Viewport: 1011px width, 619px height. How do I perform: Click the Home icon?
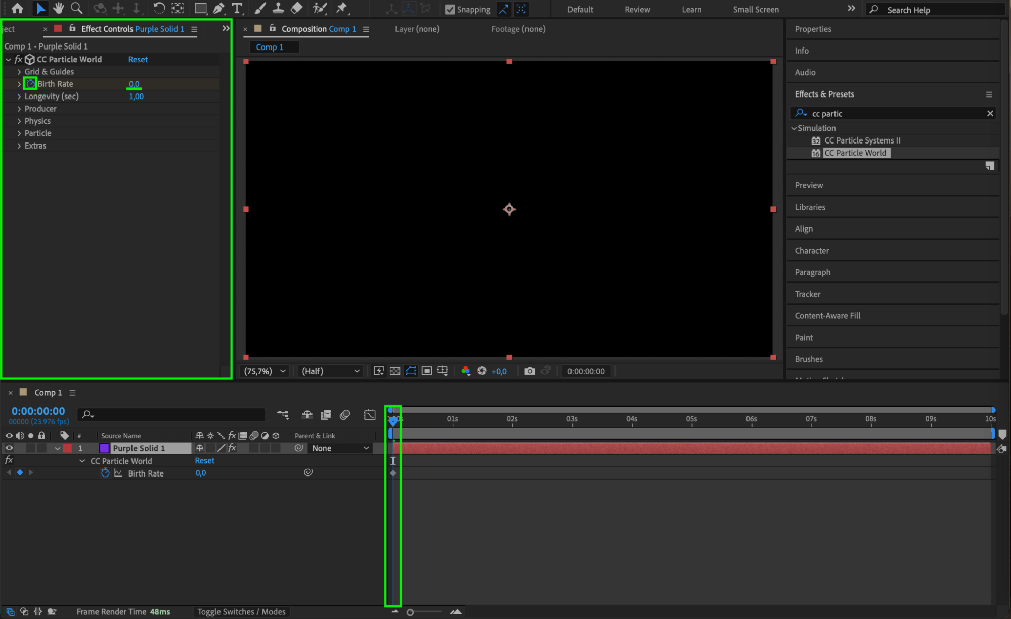click(17, 8)
